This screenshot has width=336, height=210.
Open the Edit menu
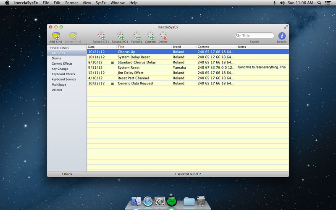coord(57,3)
